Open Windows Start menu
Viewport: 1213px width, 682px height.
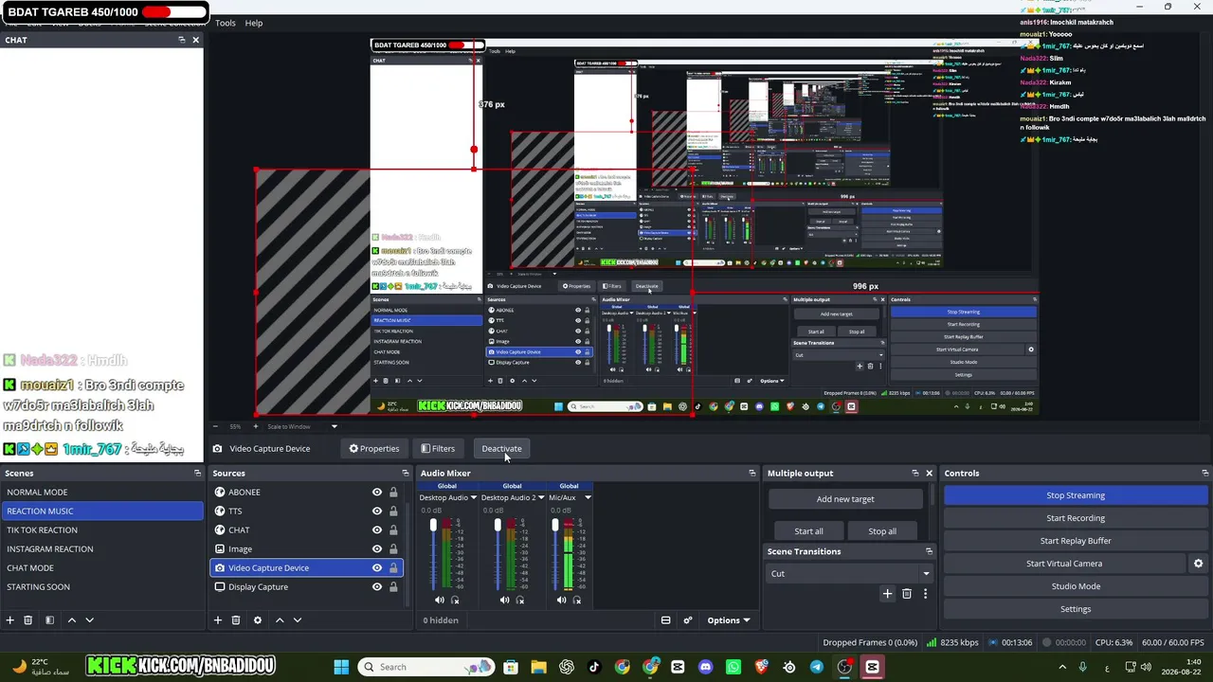click(x=341, y=667)
